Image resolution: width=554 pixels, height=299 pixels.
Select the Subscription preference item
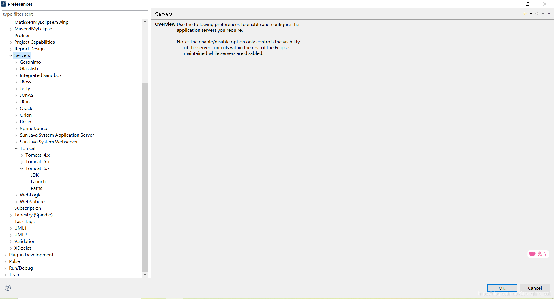click(28, 208)
